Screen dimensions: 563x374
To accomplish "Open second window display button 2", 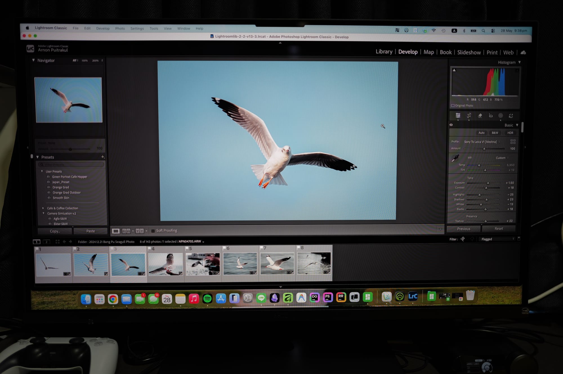I will pyautogui.click(x=46, y=242).
